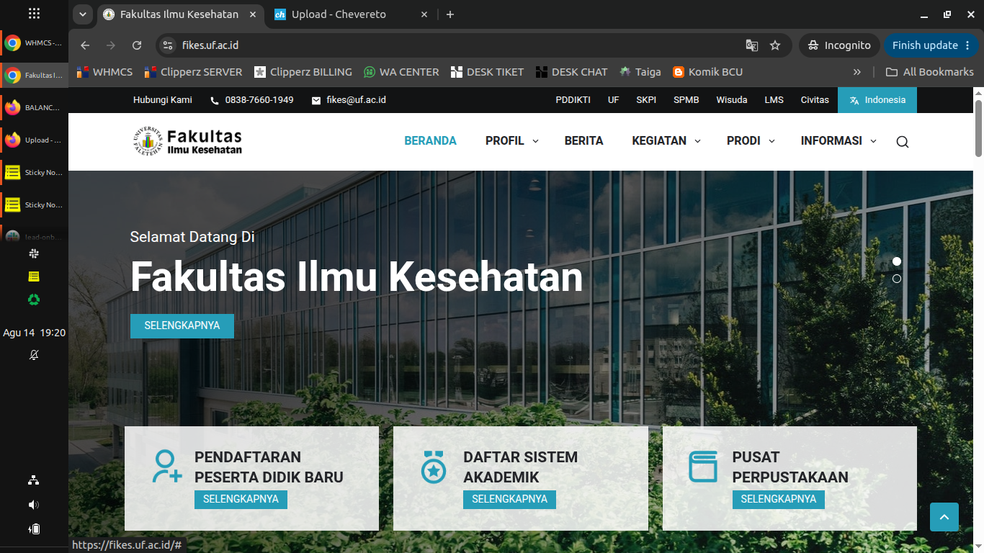Expand the tab search dropdown arrow
Viewport: 984px width, 553px height.
coord(82,14)
